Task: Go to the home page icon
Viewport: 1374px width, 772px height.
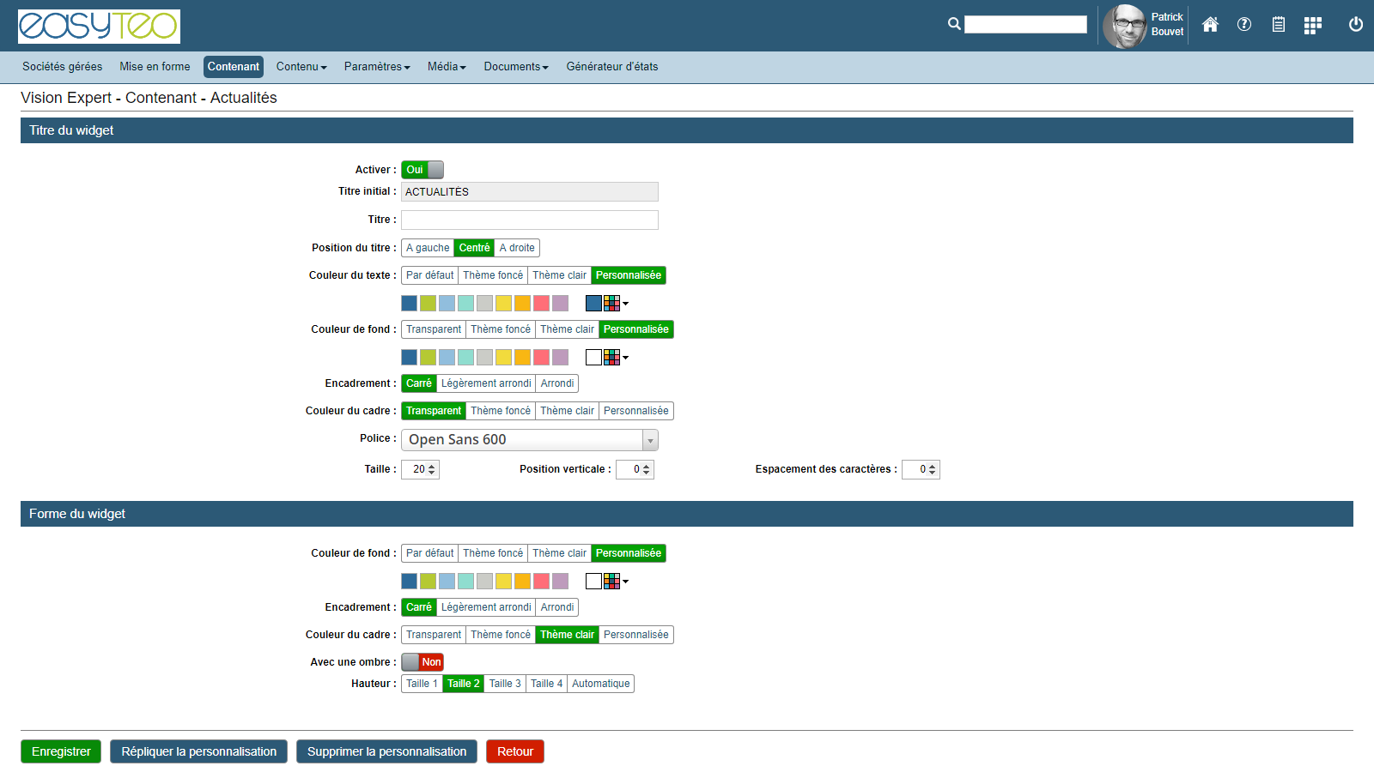Action: pyautogui.click(x=1210, y=25)
